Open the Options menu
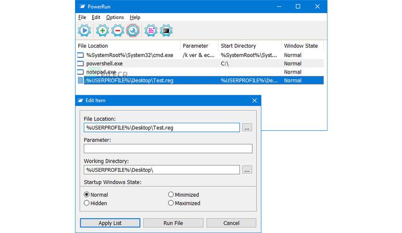This screenshot has height=233, width=402. pyautogui.click(x=115, y=17)
